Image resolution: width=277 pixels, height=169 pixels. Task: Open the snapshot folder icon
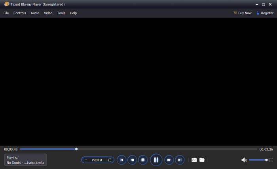click(202, 160)
